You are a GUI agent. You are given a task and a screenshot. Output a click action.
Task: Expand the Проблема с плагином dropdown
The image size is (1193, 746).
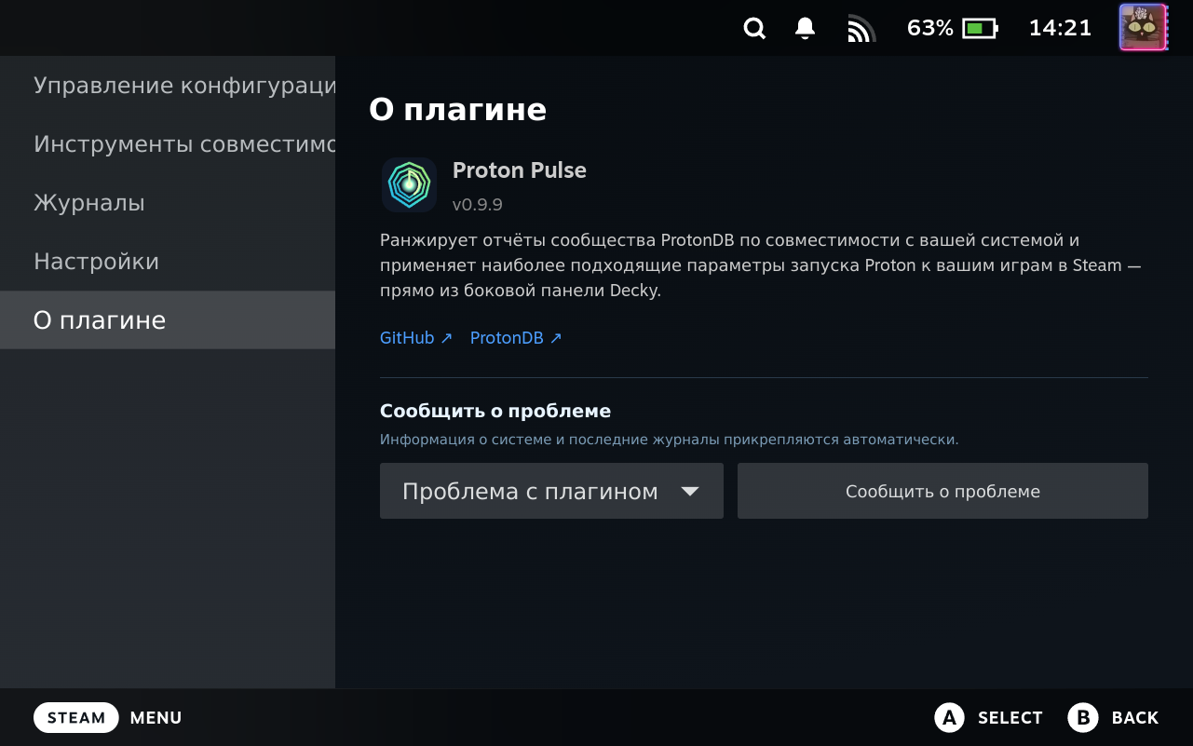pyautogui.click(x=551, y=491)
